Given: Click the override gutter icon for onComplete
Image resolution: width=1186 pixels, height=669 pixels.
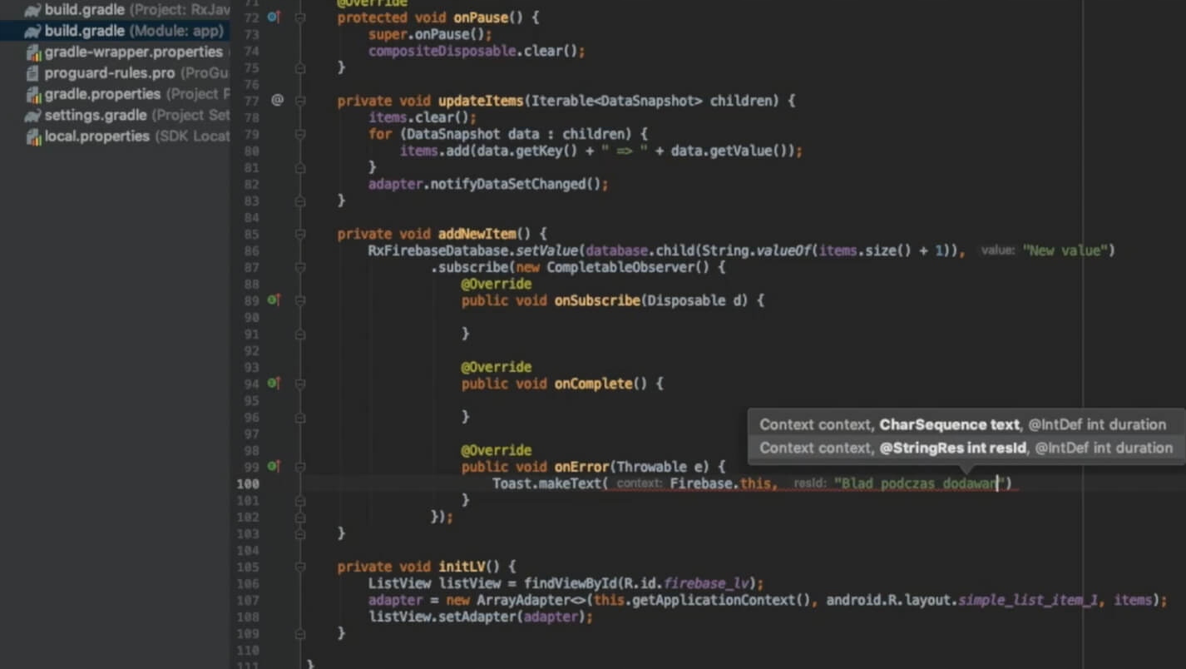Looking at the screenshot, I should 274,384.
